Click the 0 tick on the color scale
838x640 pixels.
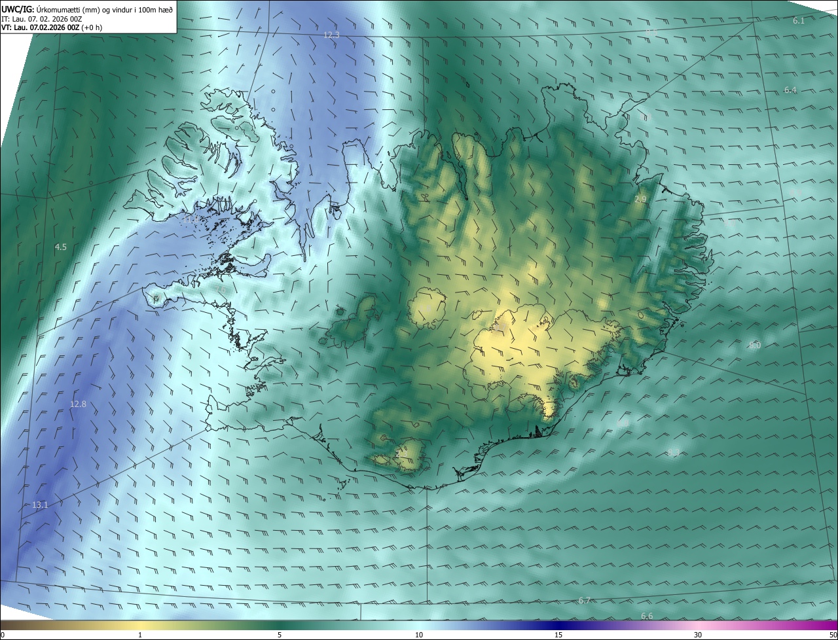point(3,635)
